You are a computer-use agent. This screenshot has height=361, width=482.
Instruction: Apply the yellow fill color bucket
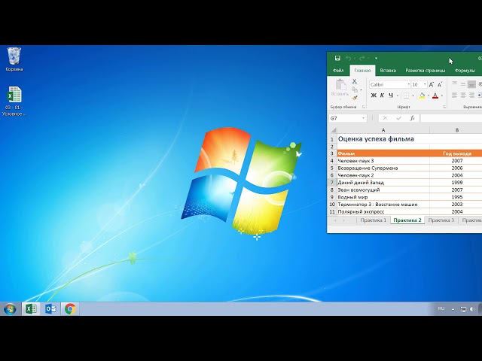(422, 96)
